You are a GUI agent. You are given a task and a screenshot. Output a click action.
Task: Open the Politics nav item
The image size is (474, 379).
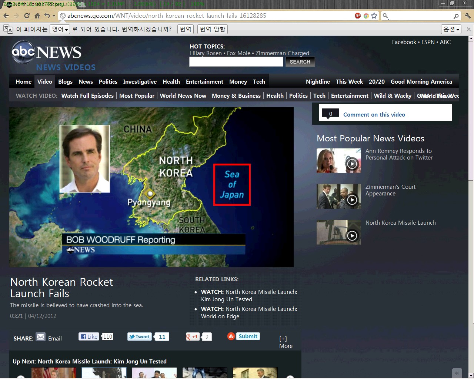point(108,82)
